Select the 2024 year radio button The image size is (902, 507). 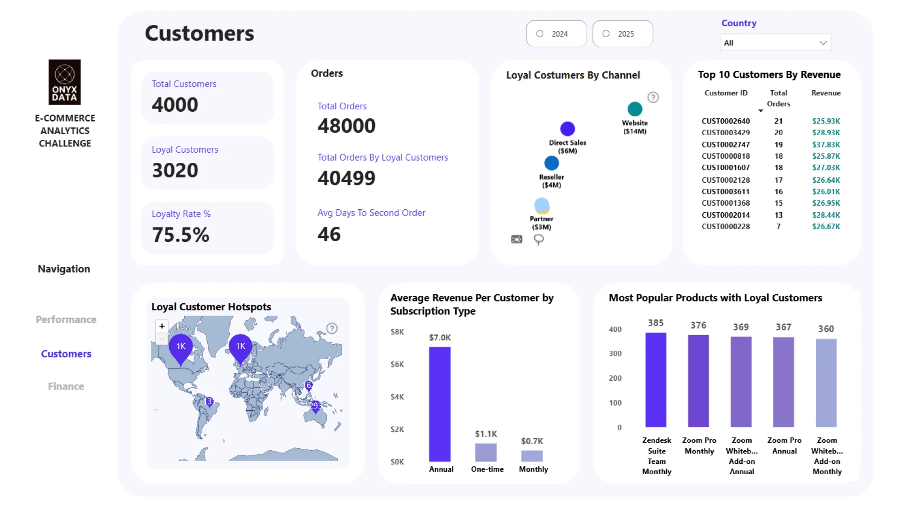pyautogui.click(x=540, y=34)
